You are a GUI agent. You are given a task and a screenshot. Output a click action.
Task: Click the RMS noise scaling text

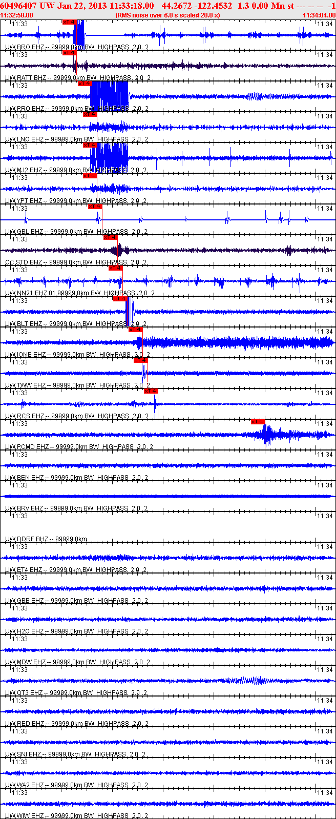coord(167,15)
